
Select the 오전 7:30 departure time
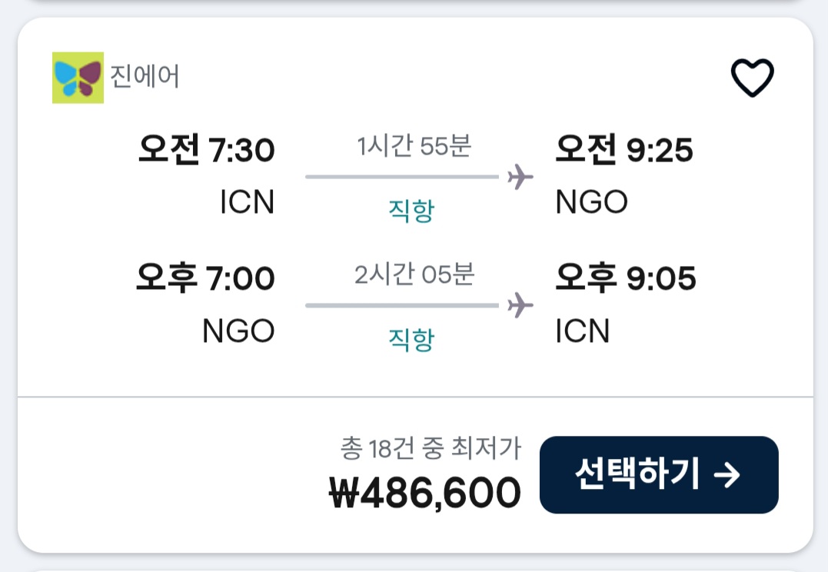206,150
